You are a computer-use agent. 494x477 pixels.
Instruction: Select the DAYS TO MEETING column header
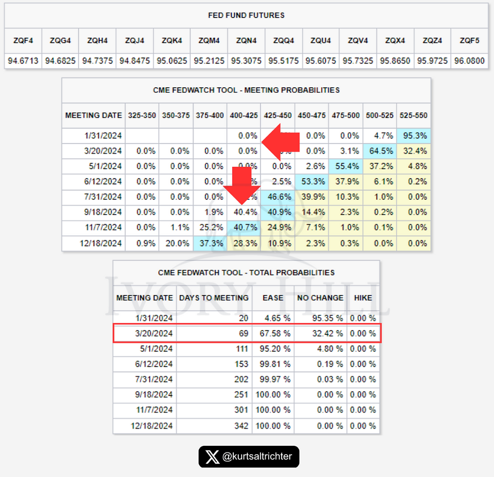214,298
